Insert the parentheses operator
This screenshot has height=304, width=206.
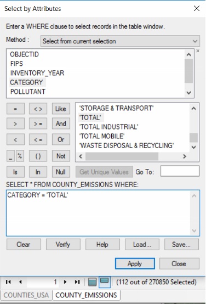[38, 156]
